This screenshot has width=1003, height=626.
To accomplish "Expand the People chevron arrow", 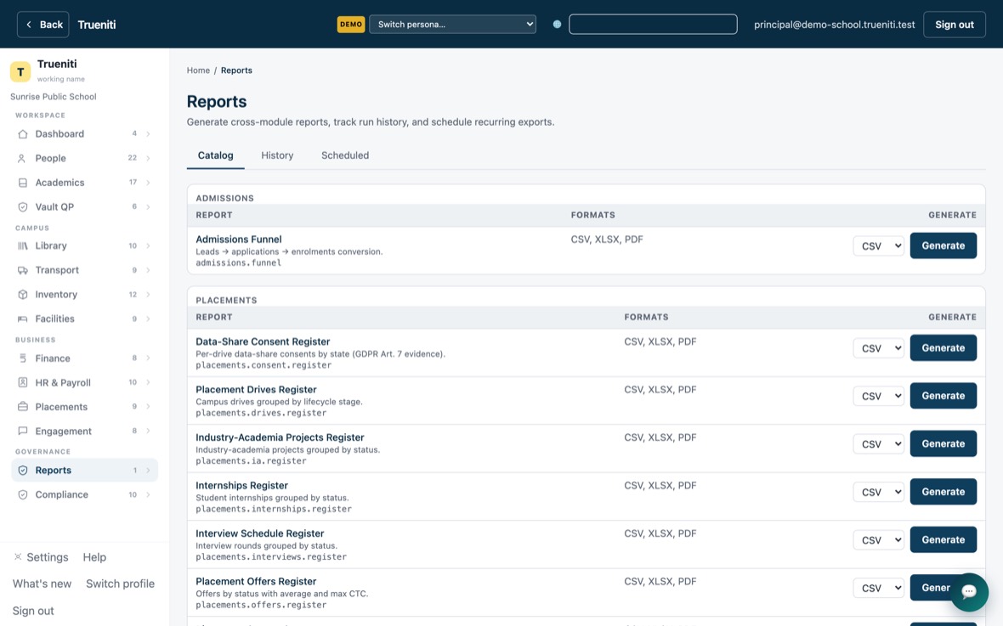I will click(x=148, y=158).
